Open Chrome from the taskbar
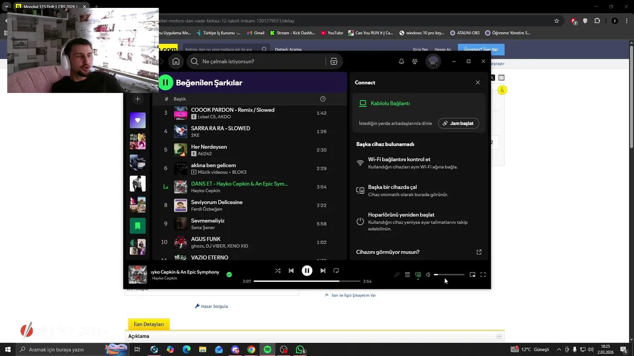Screen dimensions: 634x356 (251, 350)
